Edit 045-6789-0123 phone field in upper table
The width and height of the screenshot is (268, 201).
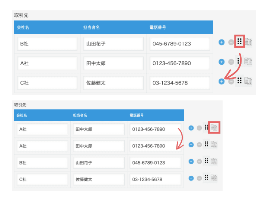[x=180, y=44]
